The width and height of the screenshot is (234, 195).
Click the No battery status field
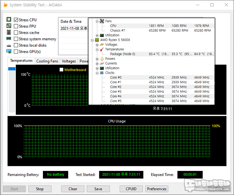tap(56, 175)
